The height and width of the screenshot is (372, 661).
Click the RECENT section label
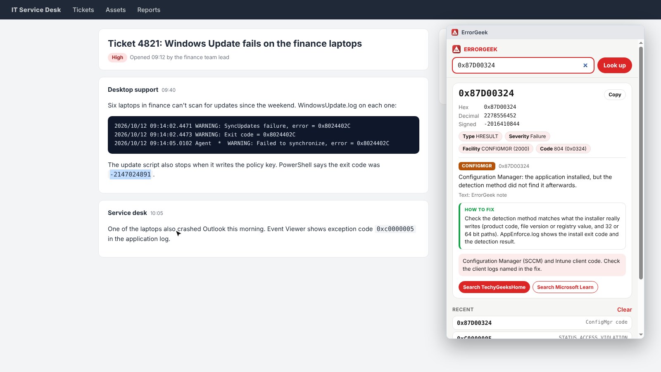coord(463,310)
